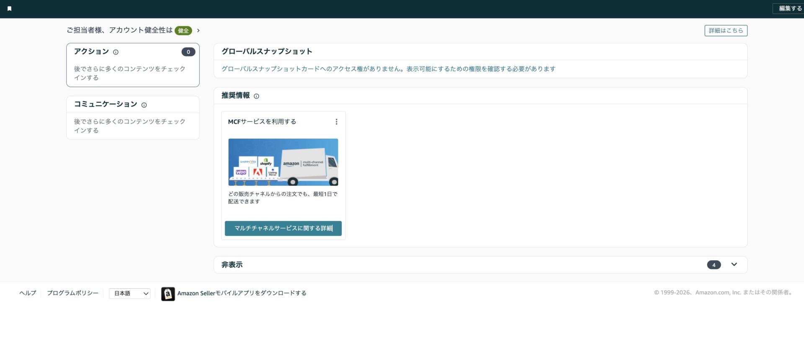Viewport: 804px width, 341px height.
Task: Click the Amazon Seller app icon
Action: pyautogui.click(x=168, y=294)
